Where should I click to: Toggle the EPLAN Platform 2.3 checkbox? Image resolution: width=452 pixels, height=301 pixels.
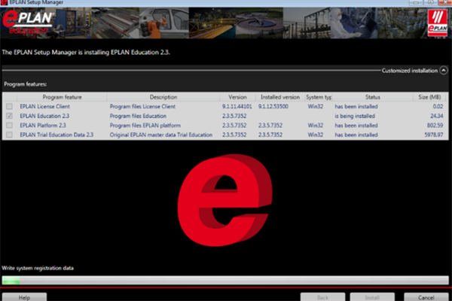[9, 126]
